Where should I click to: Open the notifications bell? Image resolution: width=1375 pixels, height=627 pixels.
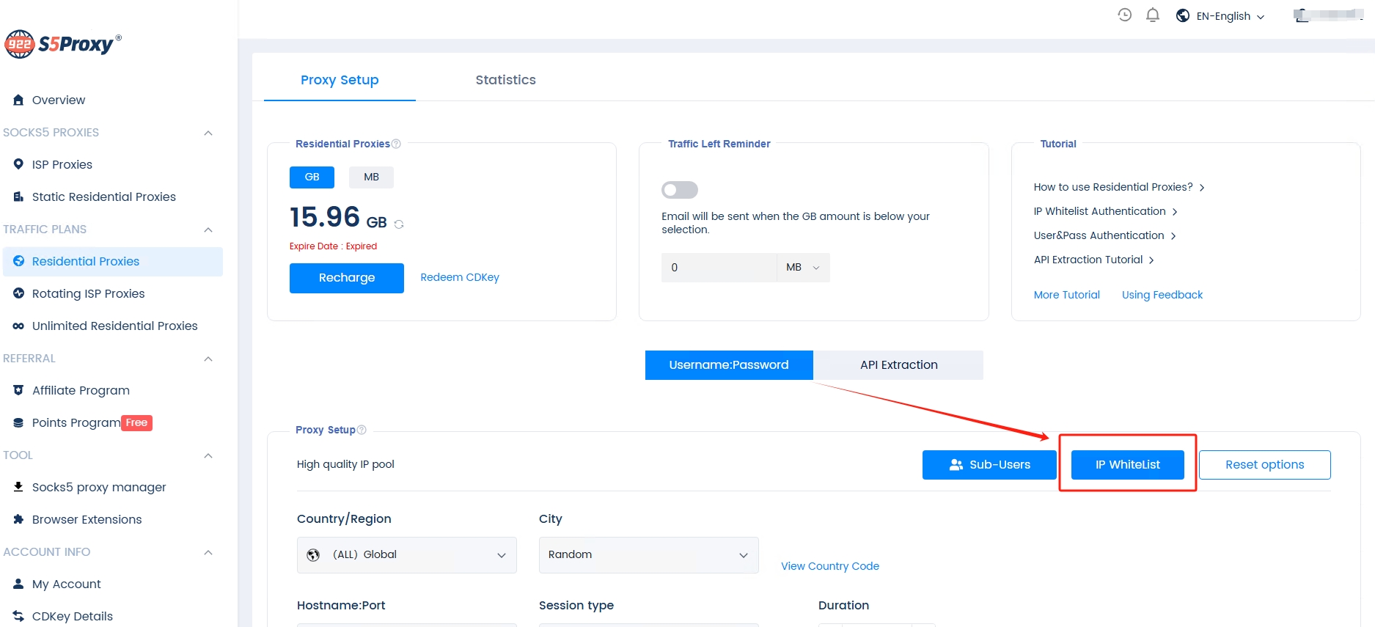pos(1152,15)
